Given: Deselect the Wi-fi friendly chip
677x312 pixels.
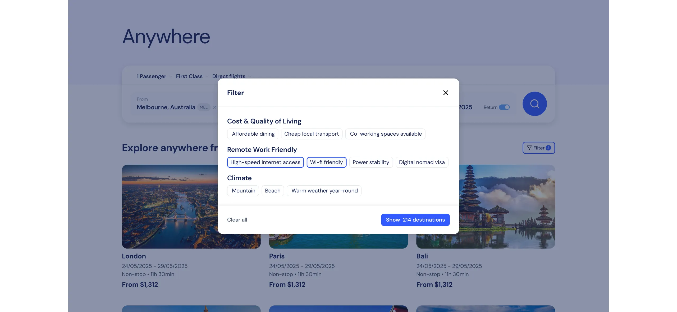Looking at the screenshot, I should click(326, 162).
